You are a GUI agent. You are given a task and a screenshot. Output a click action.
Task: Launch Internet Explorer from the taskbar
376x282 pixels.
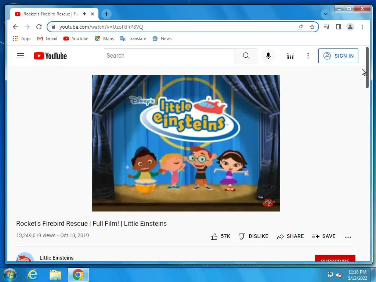[x=33, y=275]
